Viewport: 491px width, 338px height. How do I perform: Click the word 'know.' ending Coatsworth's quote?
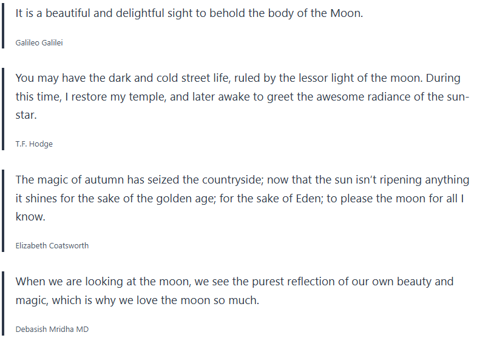point(29,216)
